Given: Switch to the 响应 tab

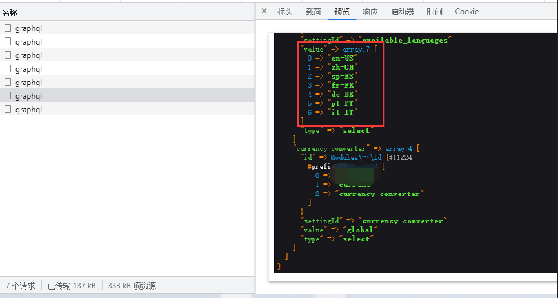Looking at the screenshot, I should [370, 12].
